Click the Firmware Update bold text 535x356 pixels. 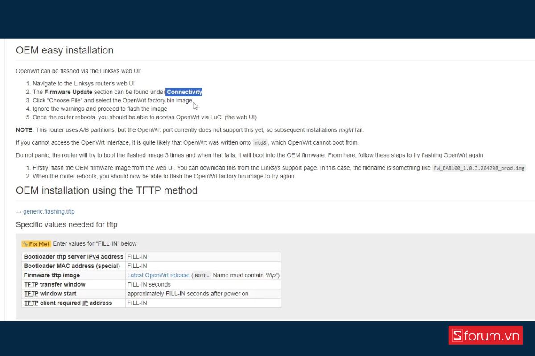pyautogui.click(x=68, y=92)
